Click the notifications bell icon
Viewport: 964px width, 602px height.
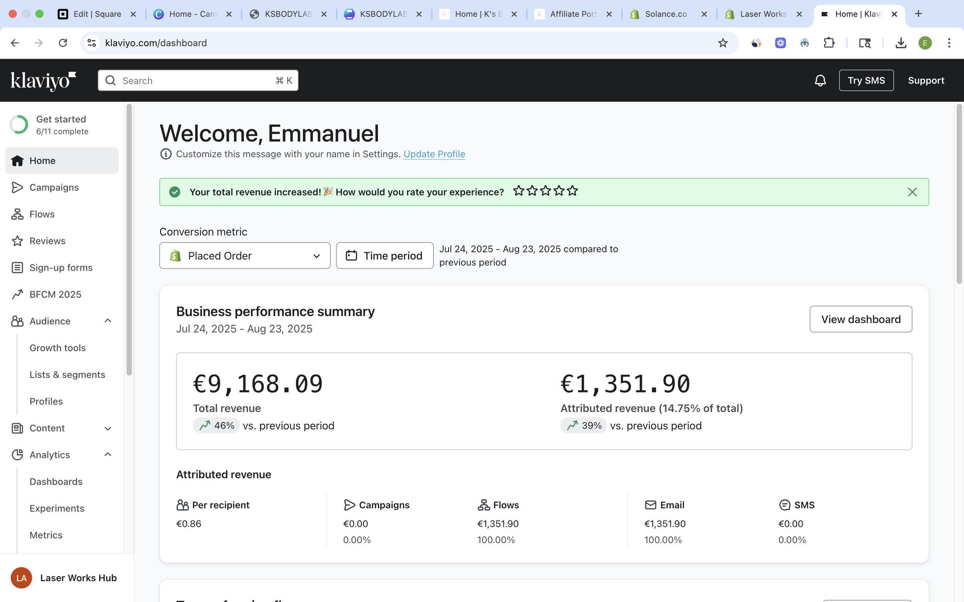click(x=820, y=80)
